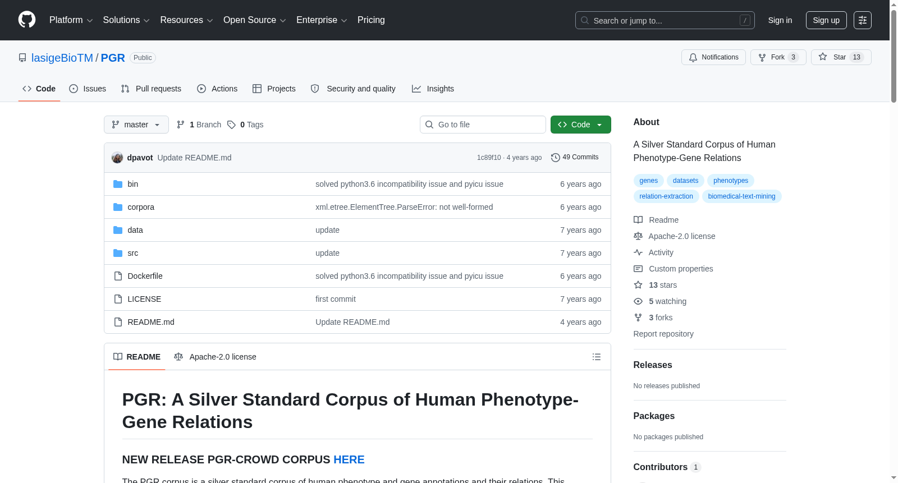Click the Notifications button
The image size is (898, 483).
(x=713, y=57)
